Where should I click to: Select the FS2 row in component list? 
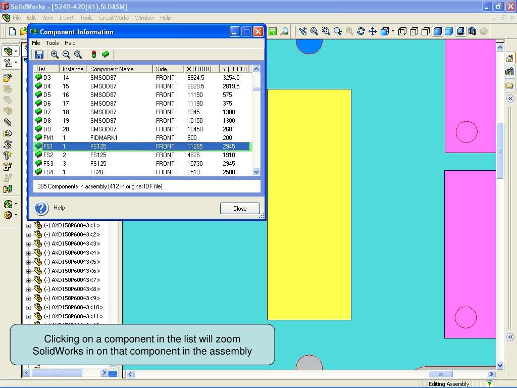point(141,155)
